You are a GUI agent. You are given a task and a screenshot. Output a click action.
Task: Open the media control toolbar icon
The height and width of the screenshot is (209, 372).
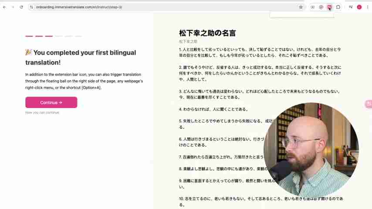point(351,7)
